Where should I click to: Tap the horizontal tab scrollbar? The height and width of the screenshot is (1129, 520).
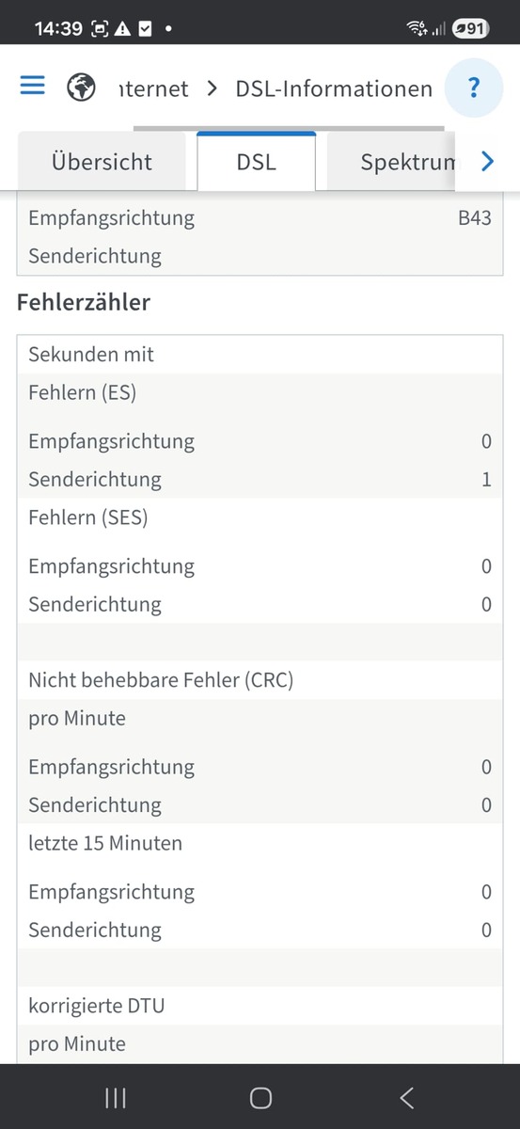[x=289, y=128]
